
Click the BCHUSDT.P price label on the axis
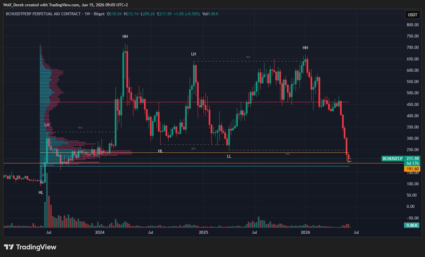[x=392, y=158]
